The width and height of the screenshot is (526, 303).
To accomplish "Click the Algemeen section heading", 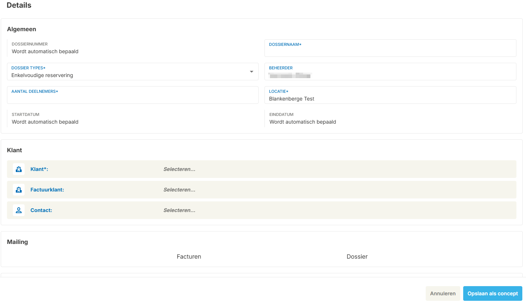I will coord(22,29).
